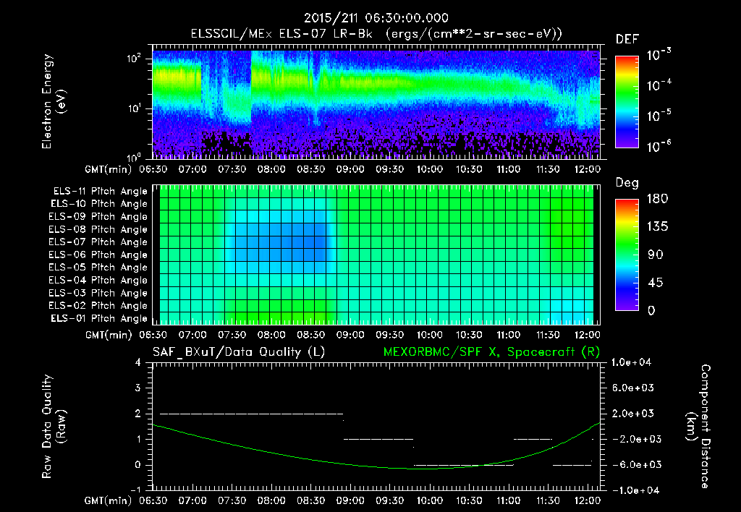This screenshot has height=512, width=741.
Task: Click the Raw Data Quality (Raw) axis label
Action: (x=54, y=427)
